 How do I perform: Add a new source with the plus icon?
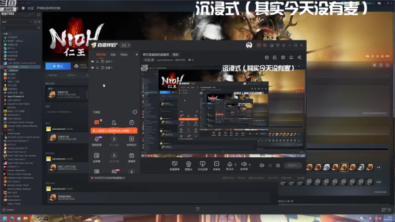click(x=137, y=54)
